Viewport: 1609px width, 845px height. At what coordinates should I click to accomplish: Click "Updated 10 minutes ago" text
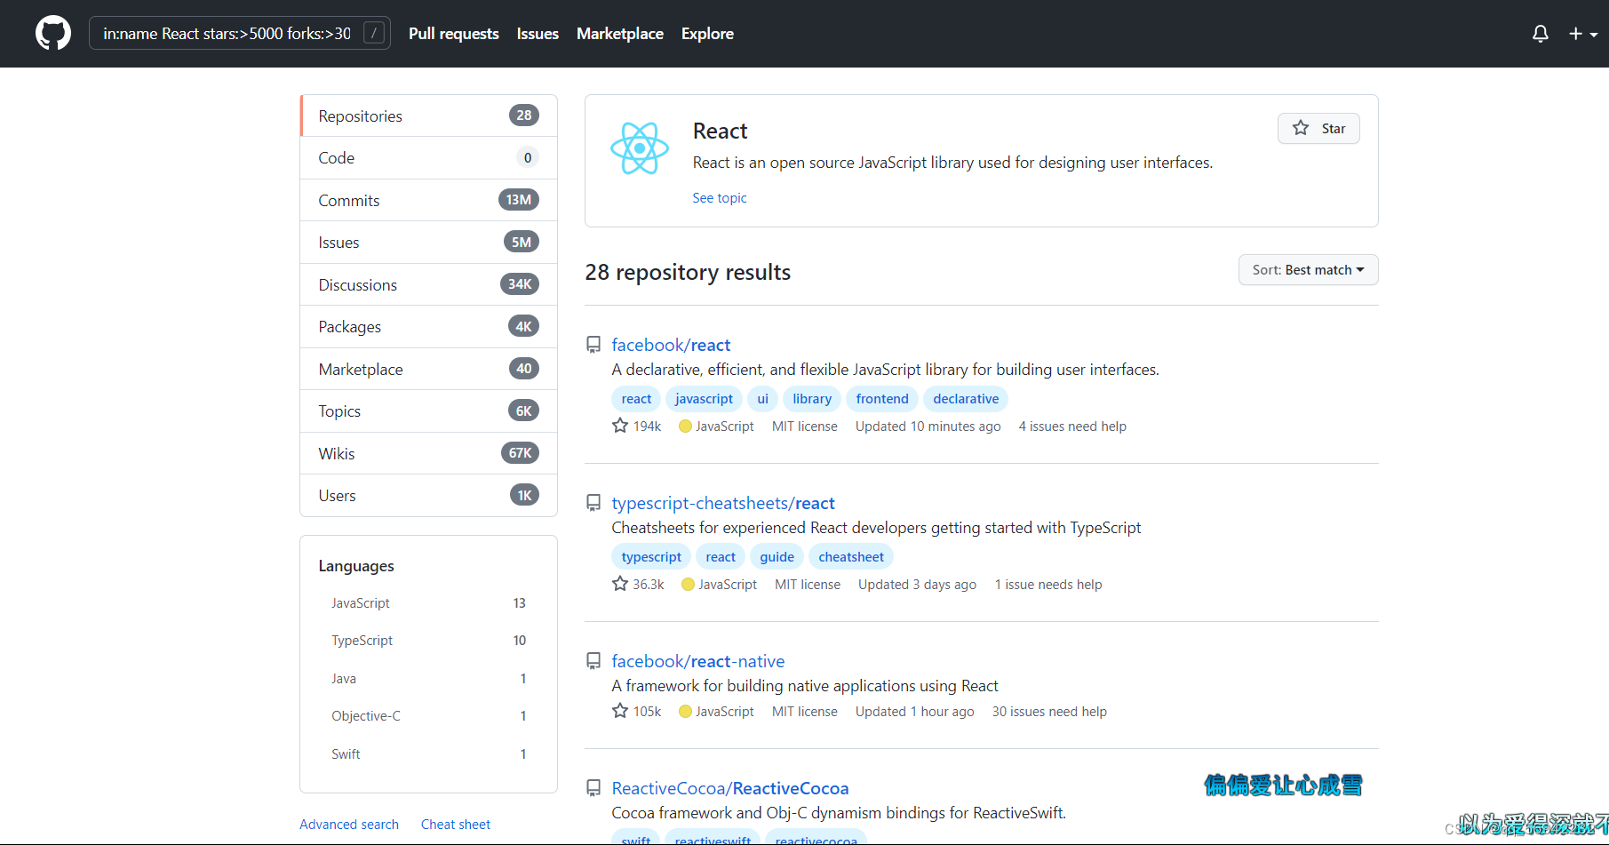(928, 426)
